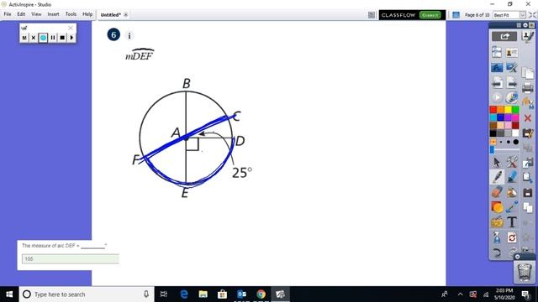The width and height of the screenshot is (538, 302).
Task: Click the info icon beside number 6
Action: pyautogui.click(x=129, y=35)
